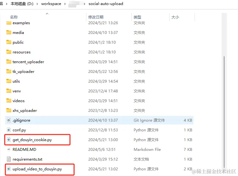This screenshot has width=238, height=176.
Task: Click the .gitignore date 2024/4/10 13:37
Action: [x=103, y=120]
